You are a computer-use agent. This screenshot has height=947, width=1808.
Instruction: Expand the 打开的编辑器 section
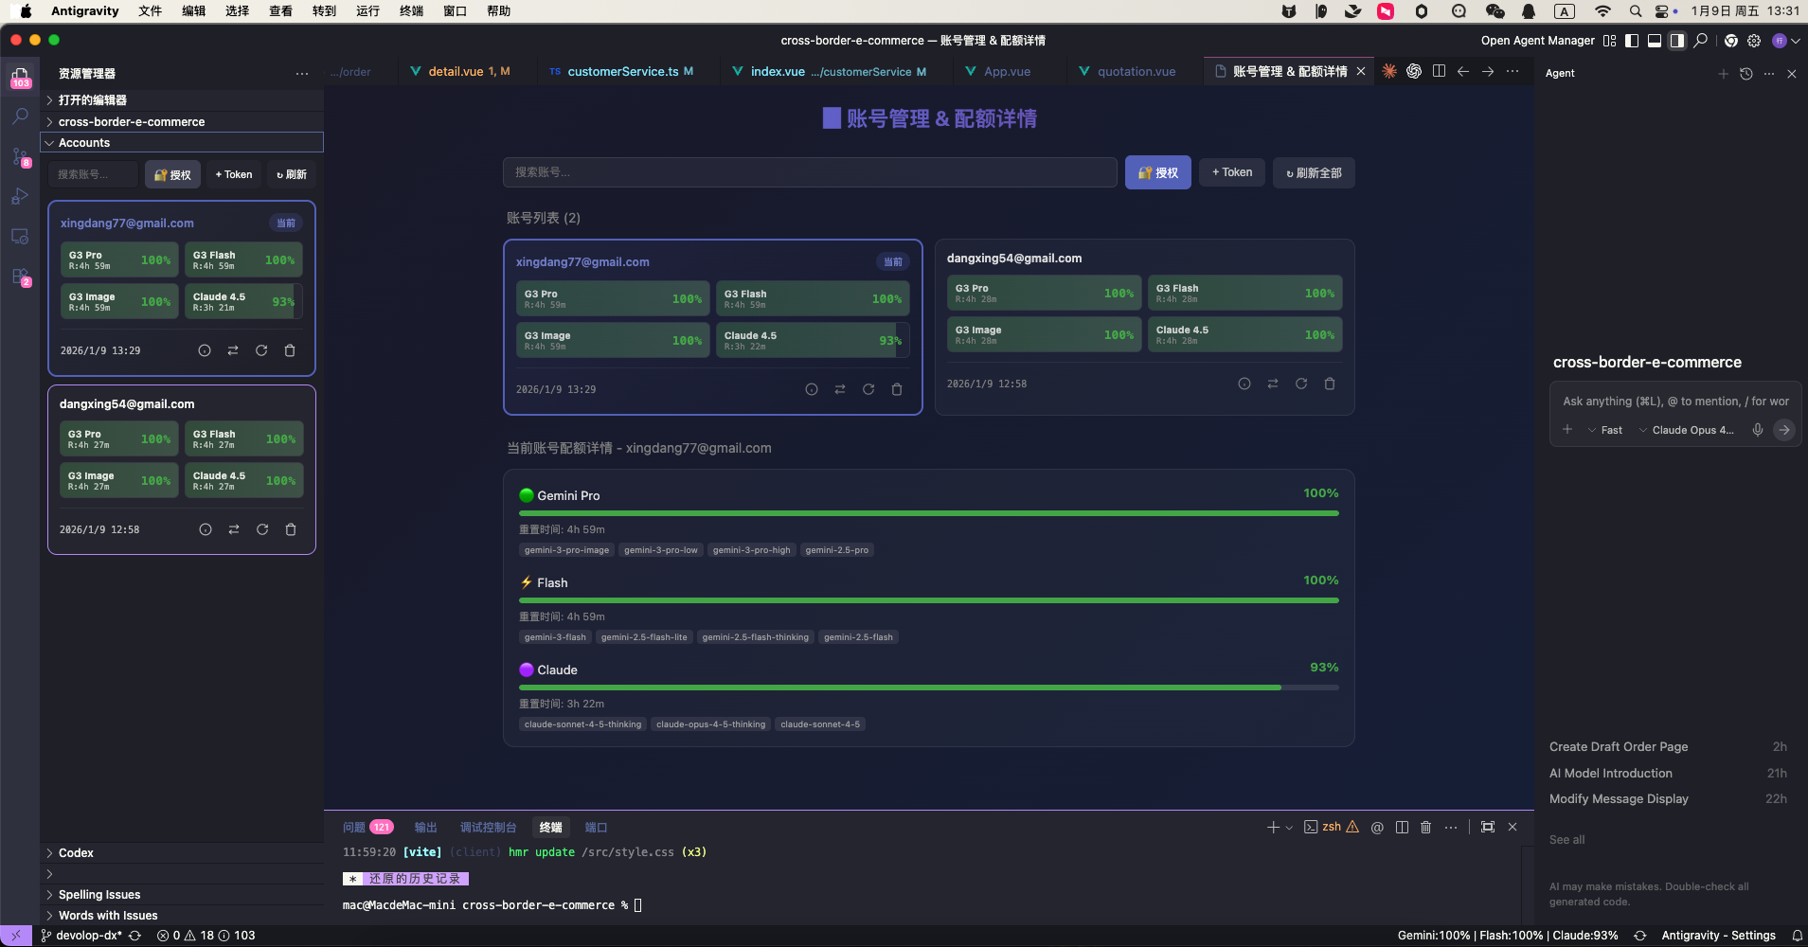coord(182,99)
